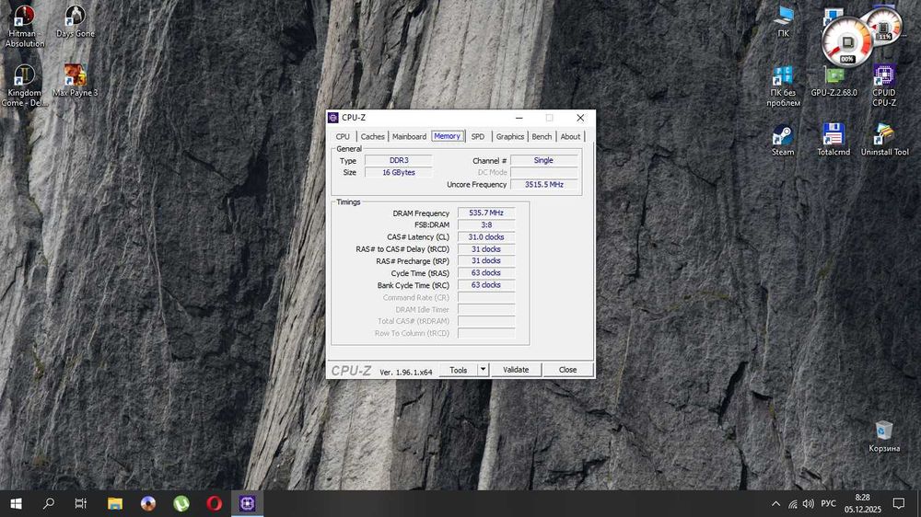Click the empty DC Mode field

click(543, 173)
